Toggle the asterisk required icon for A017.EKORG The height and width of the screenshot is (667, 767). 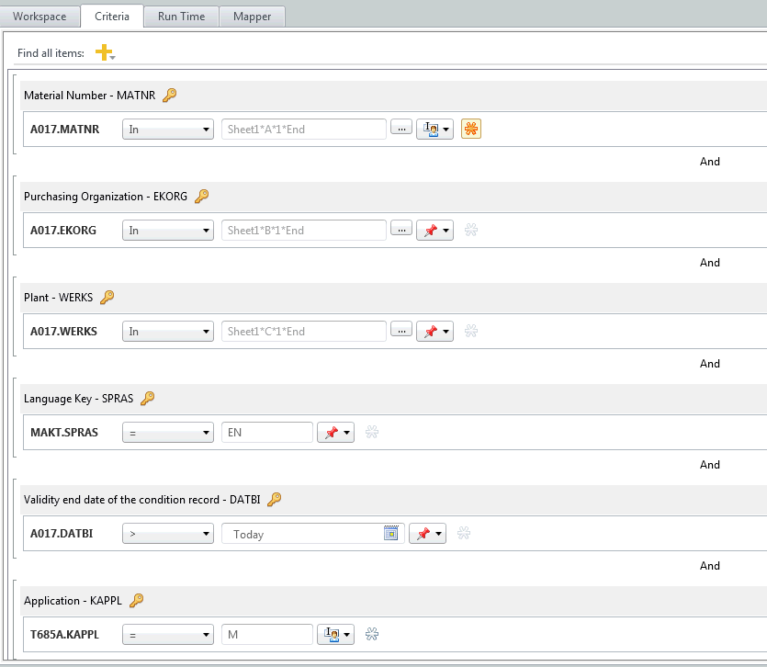[x=471, y=230]
